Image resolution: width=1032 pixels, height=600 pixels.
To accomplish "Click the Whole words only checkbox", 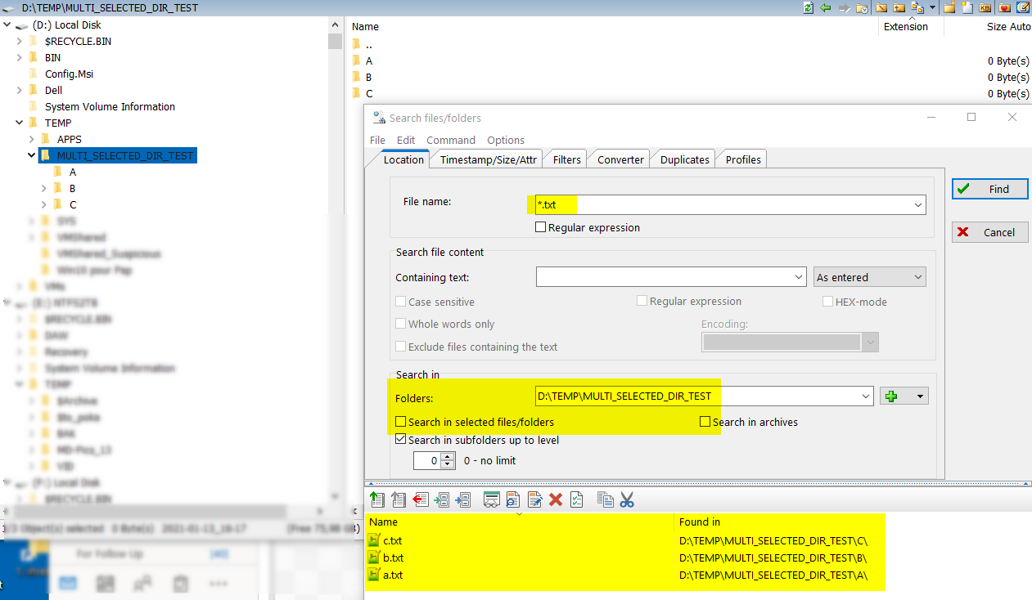I will pos(400,324).
